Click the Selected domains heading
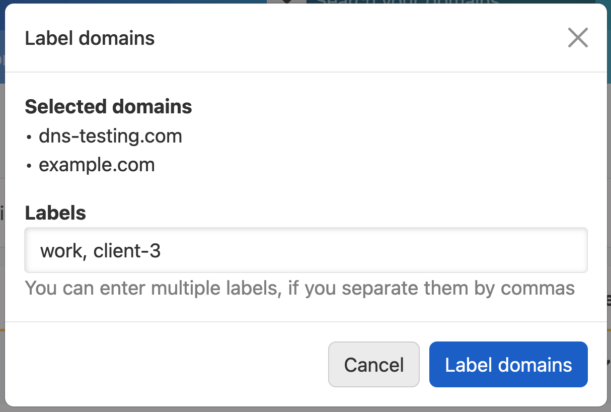 coord(108,107)
